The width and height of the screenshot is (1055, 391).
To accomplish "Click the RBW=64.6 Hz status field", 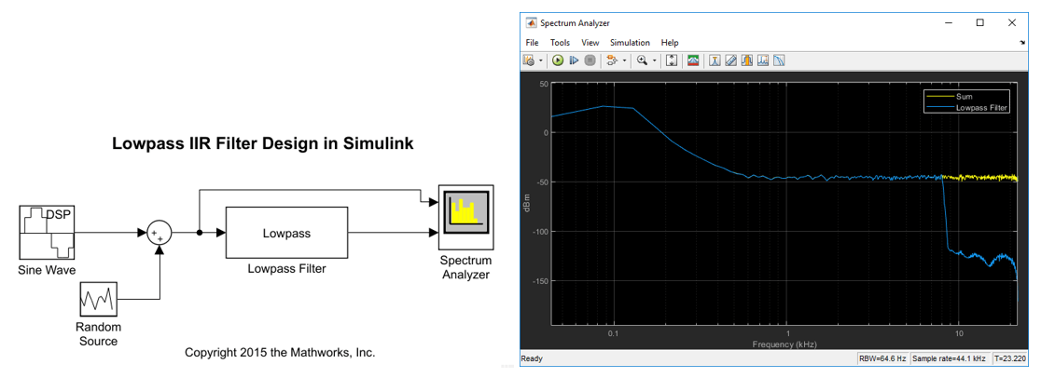I will pos(881,358).
